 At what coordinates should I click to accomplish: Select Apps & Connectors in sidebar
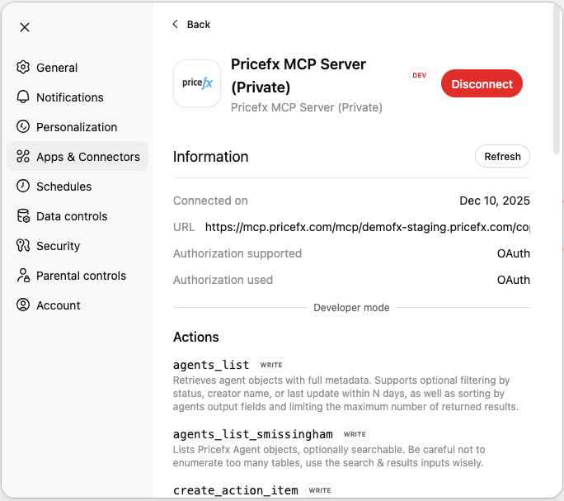coord(78,156)
